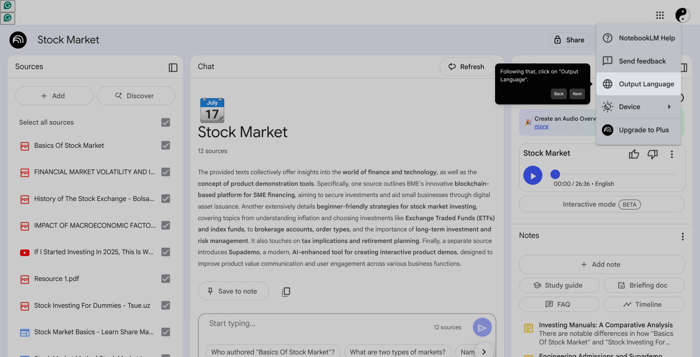Click web icon of Stock Market Basics source
This screenshot has height=357, width=700.
click(x=25, y=333)
